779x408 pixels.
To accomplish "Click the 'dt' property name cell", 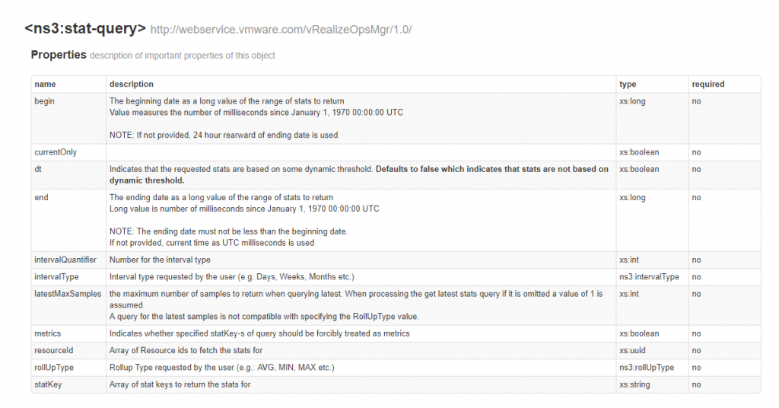I will tap(39, 169).
